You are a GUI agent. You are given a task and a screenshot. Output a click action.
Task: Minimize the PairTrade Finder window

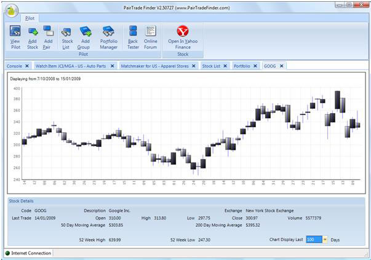point(340,5)
